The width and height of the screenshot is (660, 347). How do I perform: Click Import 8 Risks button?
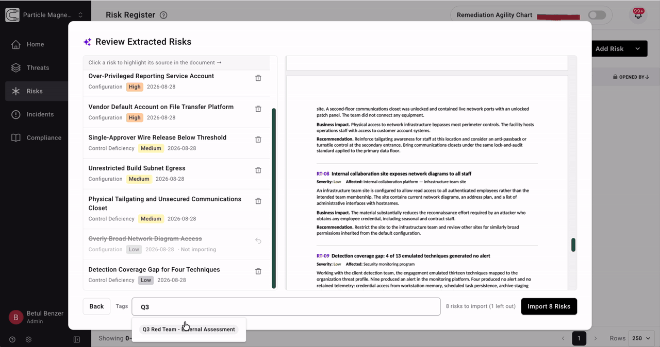click(549, 306)
